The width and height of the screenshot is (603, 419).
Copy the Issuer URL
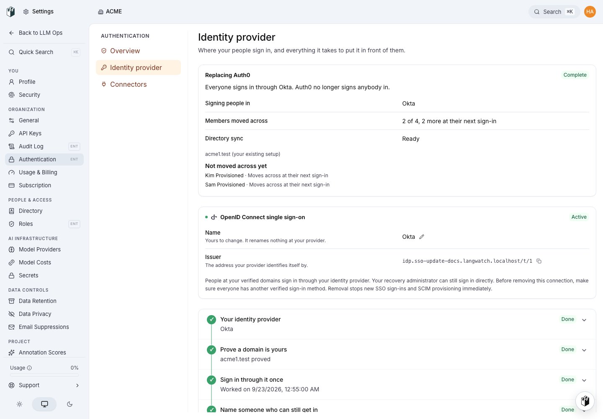(539, 261)
